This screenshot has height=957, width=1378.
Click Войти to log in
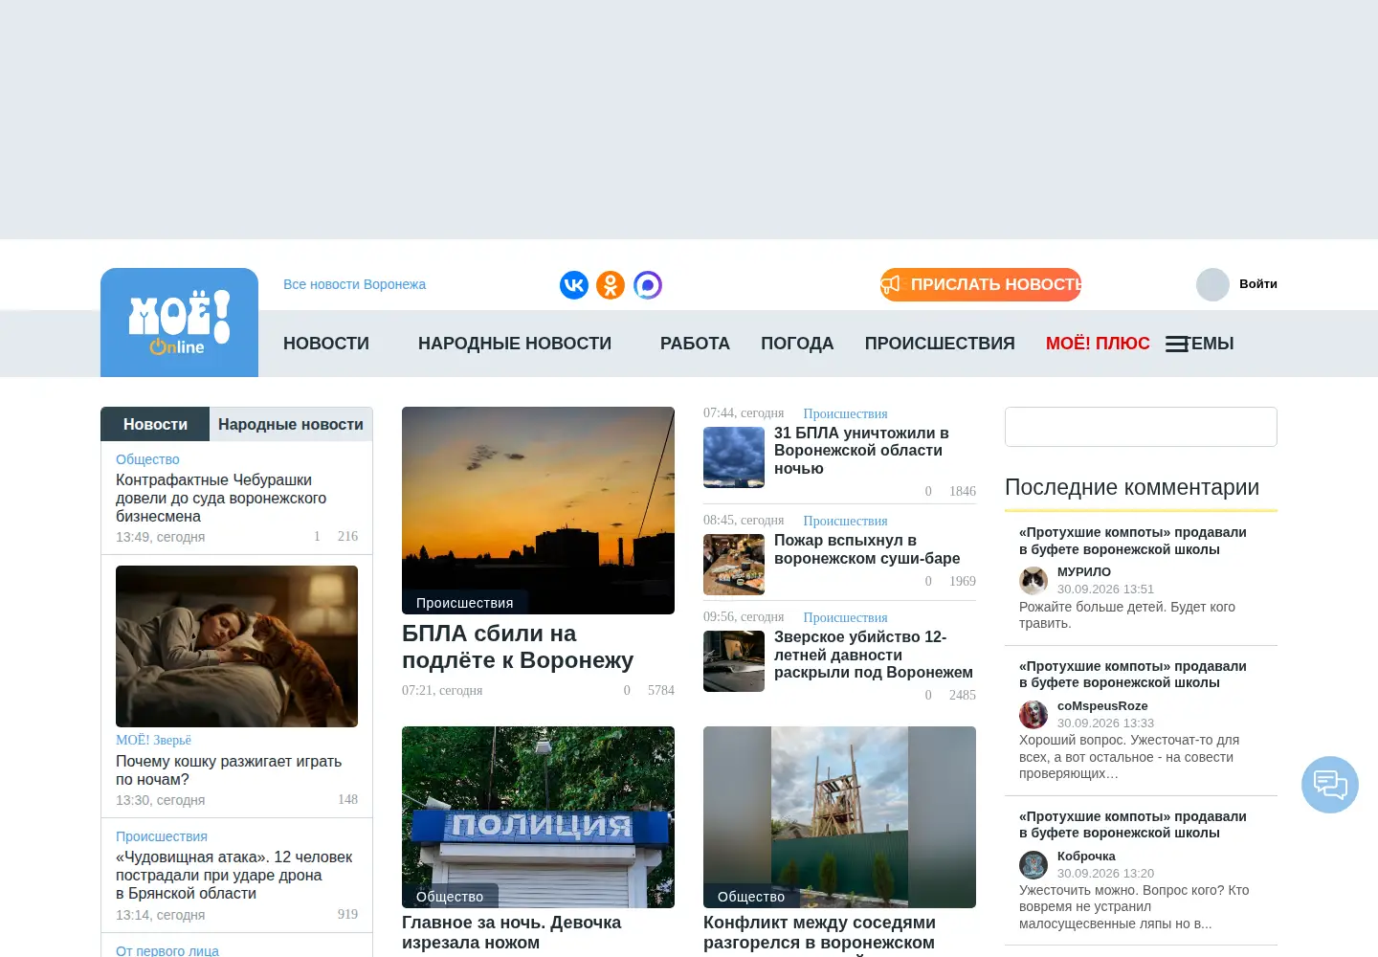(x=1258, y=284)
